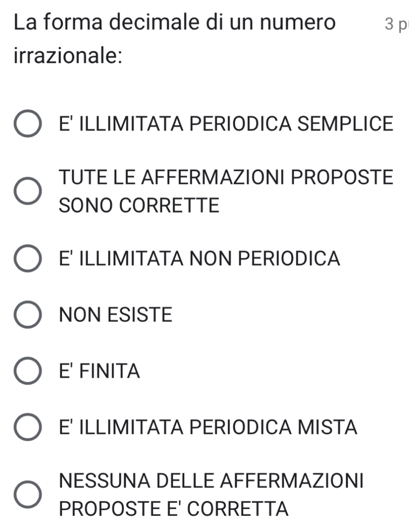Screen dimensions: 409x532
Task: Click the 'SONO CORRETTE' text line
Action: (140, 206)
